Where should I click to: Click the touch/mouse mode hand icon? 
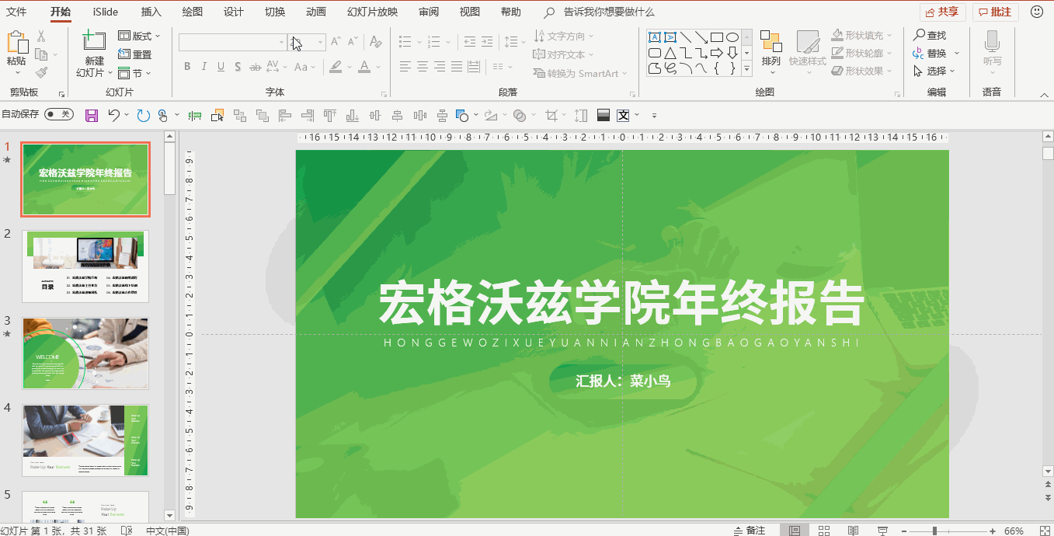163,116
